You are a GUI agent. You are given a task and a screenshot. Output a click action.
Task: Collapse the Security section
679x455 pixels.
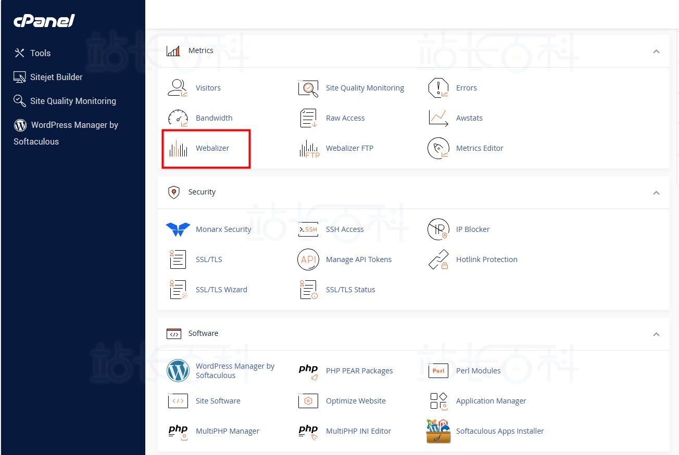point(656,192)
